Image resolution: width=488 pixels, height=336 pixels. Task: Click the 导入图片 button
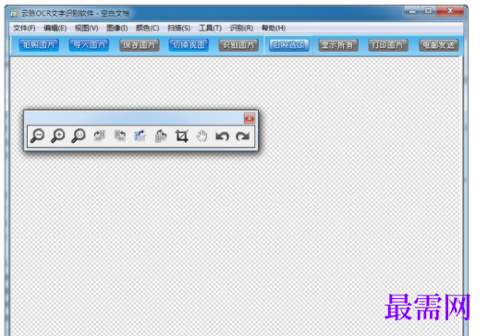(x=89, y=45)
